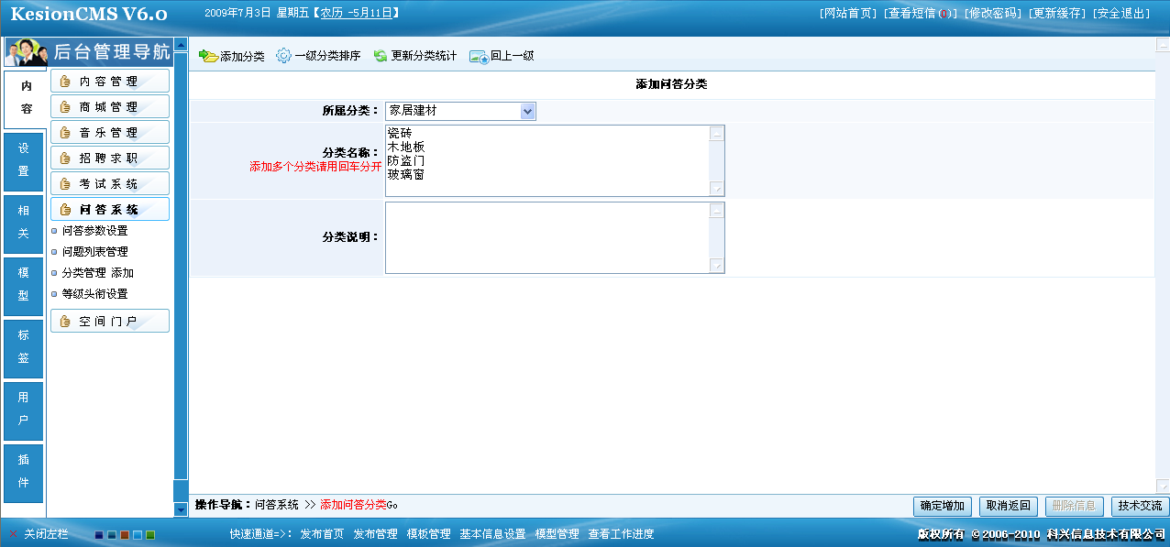
Task: Select the orange-brown theme color swatch
Action: click(125, 535)
